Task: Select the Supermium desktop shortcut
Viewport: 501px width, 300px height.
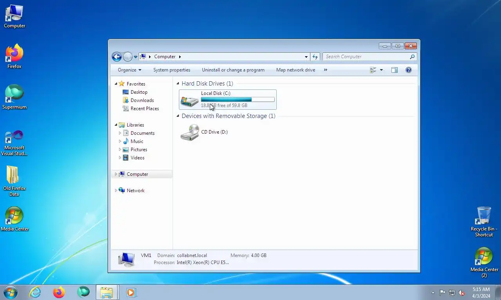Action: pos(14,97)
